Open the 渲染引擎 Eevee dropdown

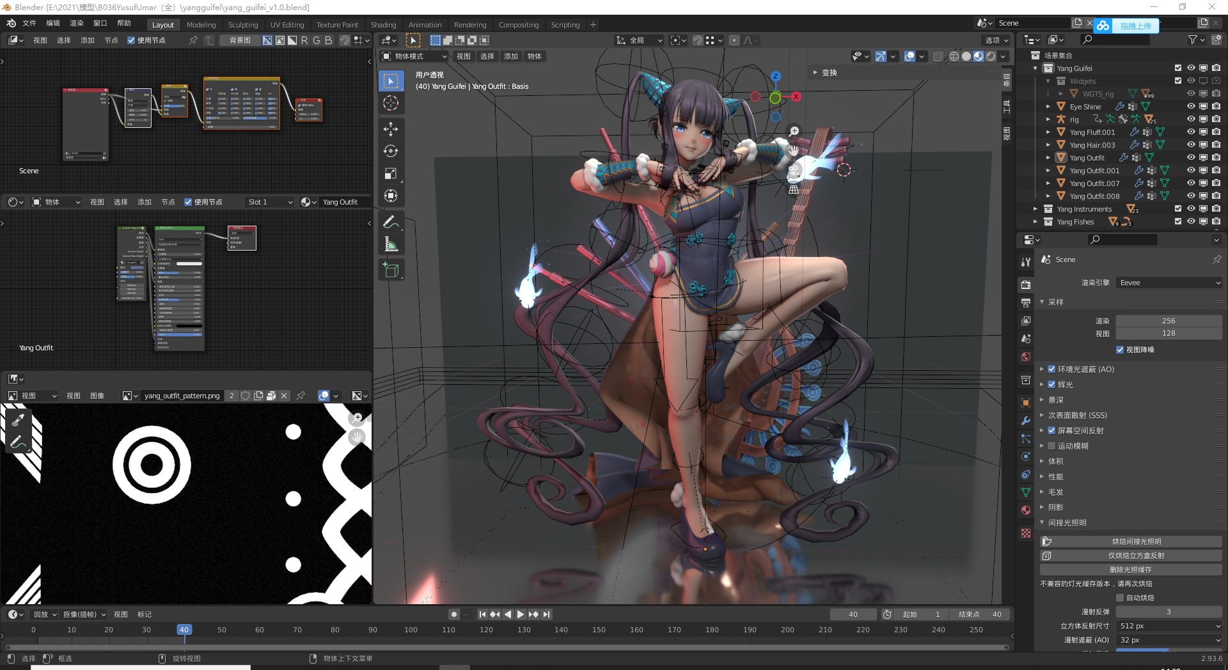pos(1169,283)
